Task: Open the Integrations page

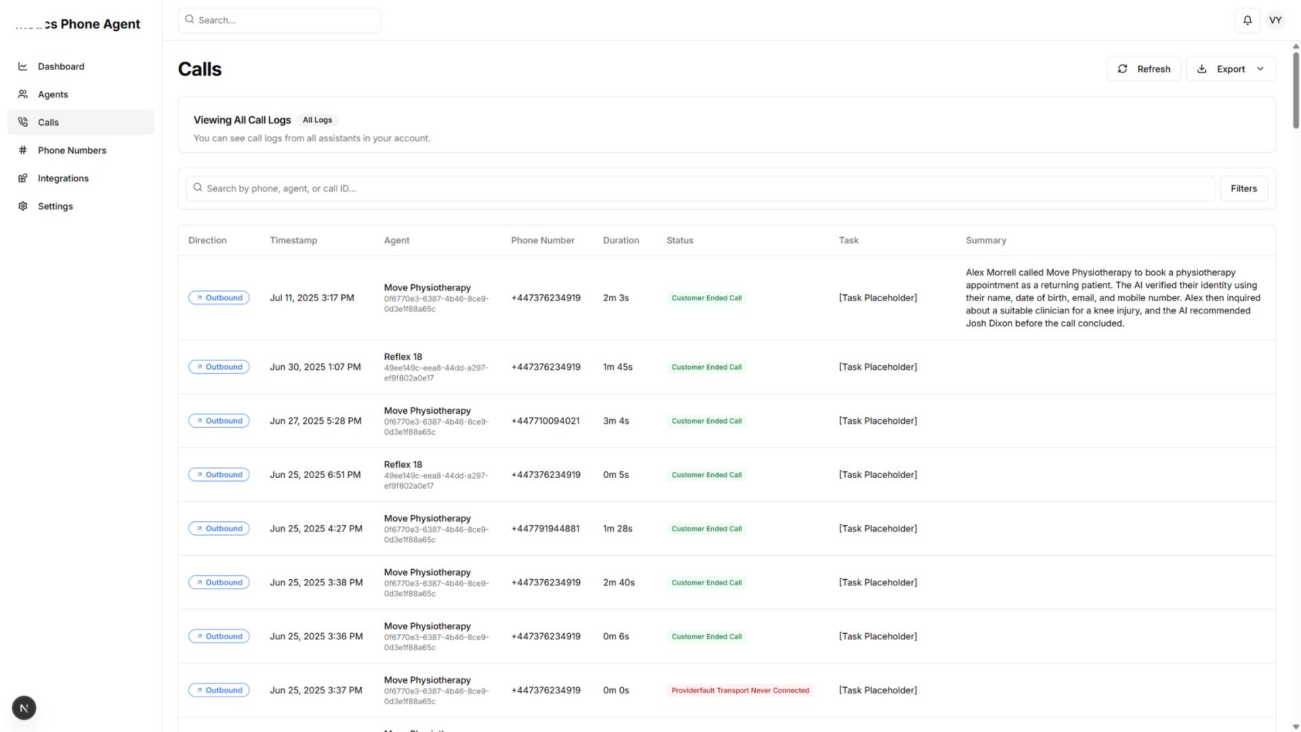Action: pos(81,178)
